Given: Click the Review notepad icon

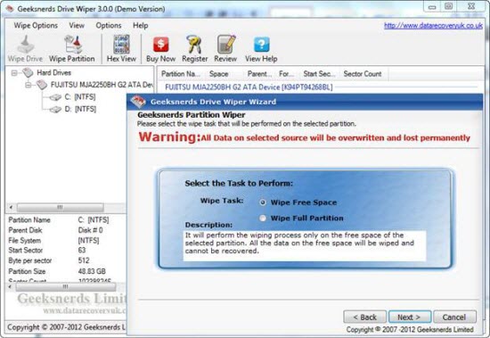Looking at the screenshot, I should click(x=225, y=45).
